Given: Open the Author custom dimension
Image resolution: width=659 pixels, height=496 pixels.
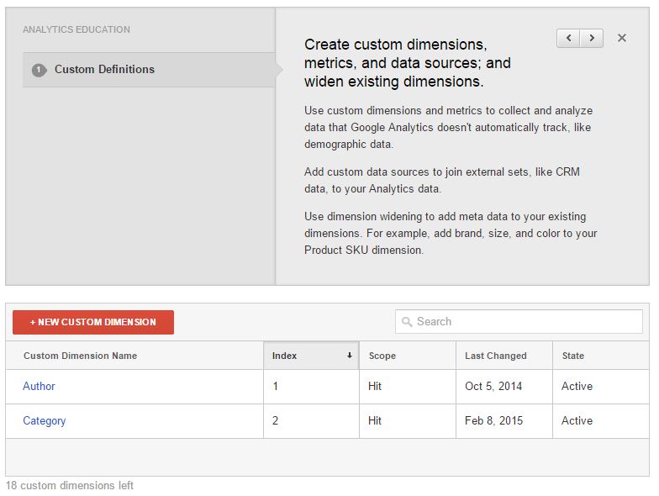Looking at the screenshot, I should (x=39, y=387).
